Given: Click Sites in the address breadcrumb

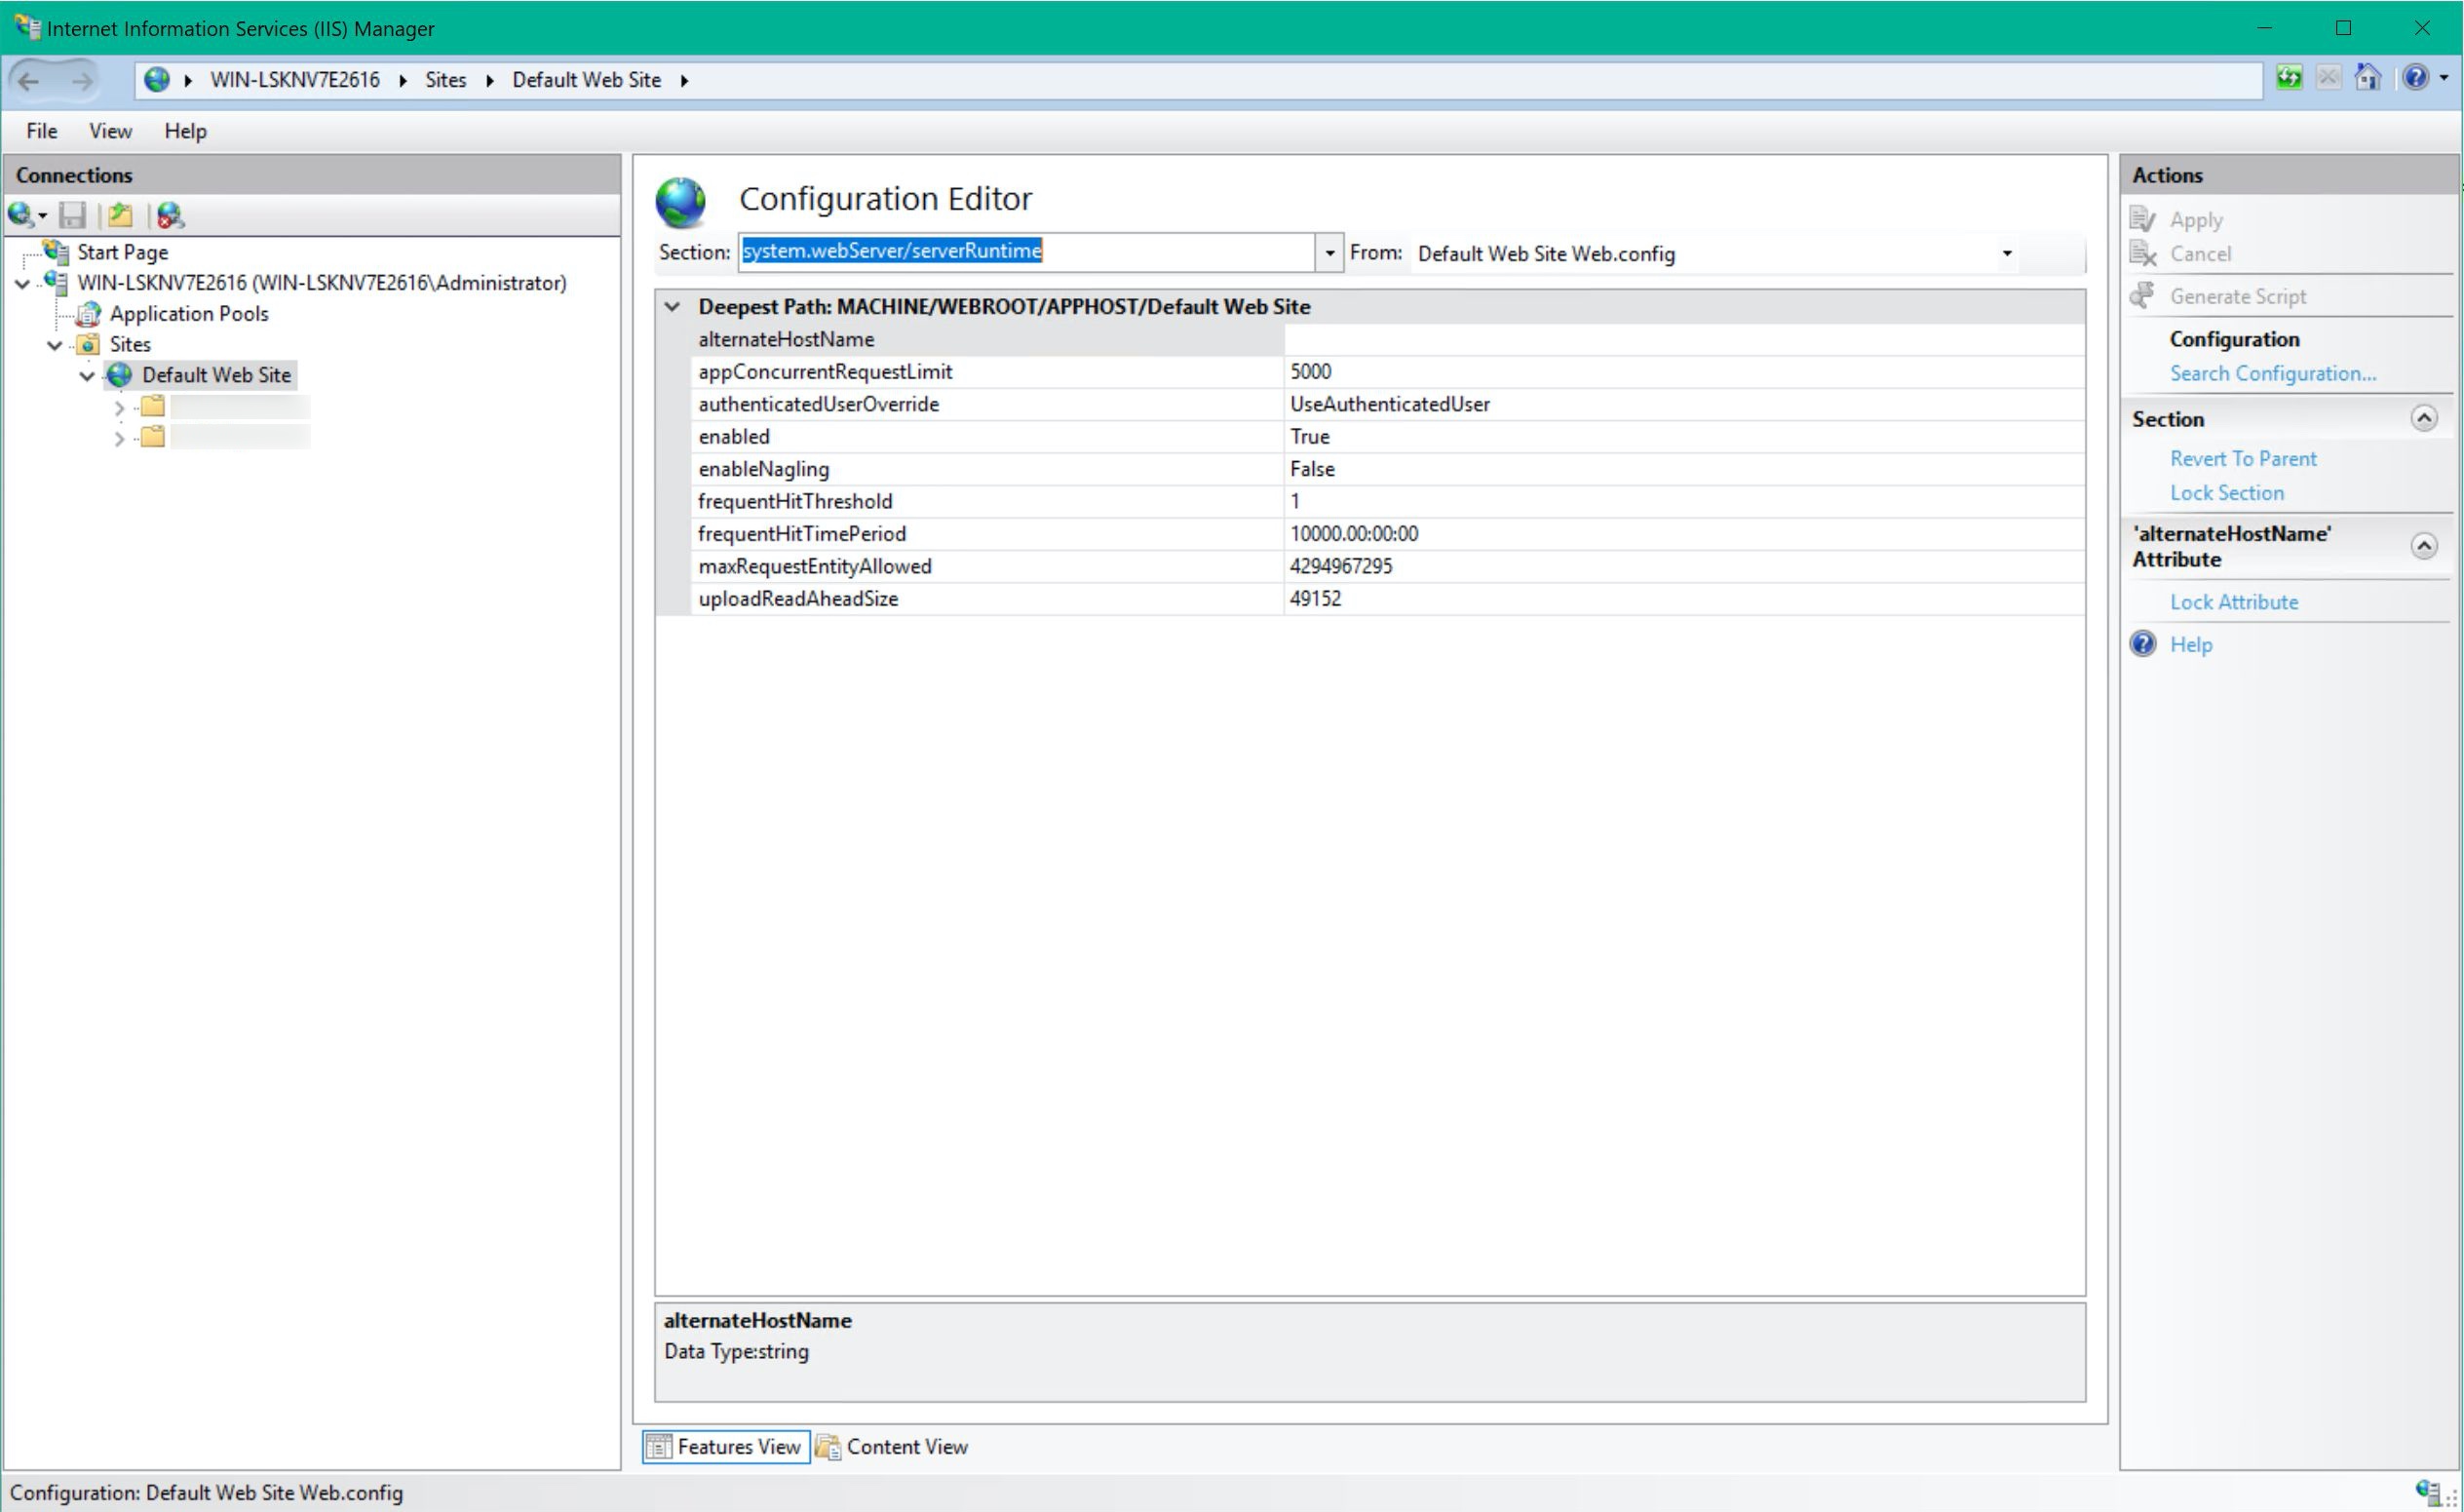Looking at the screenshot, I should coord(446,80).
